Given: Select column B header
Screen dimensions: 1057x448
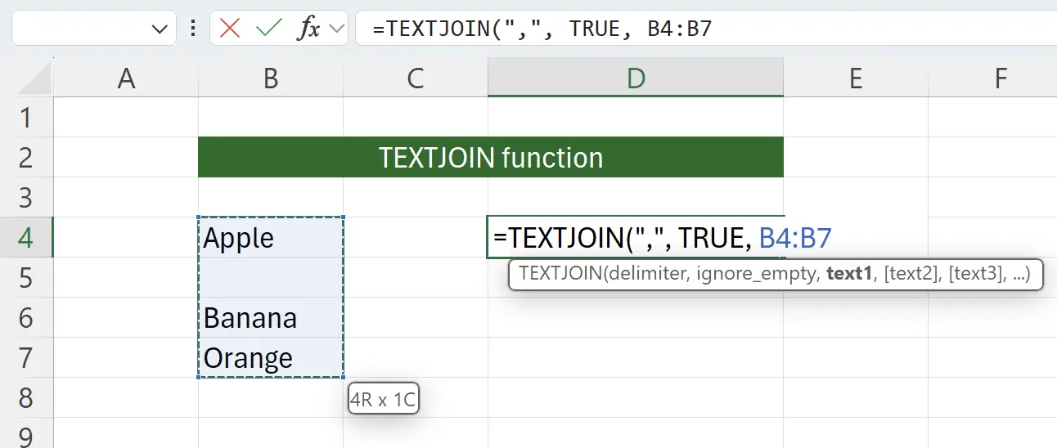Looking at the screenshot, I should coord(271,78).
